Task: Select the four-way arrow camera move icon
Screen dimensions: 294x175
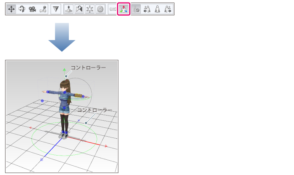Action: [x=12, y=9]
